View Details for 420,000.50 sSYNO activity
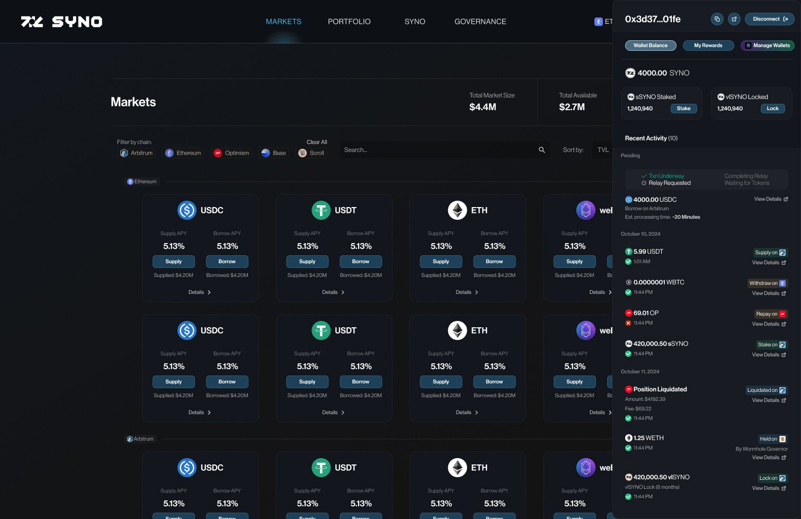Viewport: 801px width, 519px height. tap(769, 355)
